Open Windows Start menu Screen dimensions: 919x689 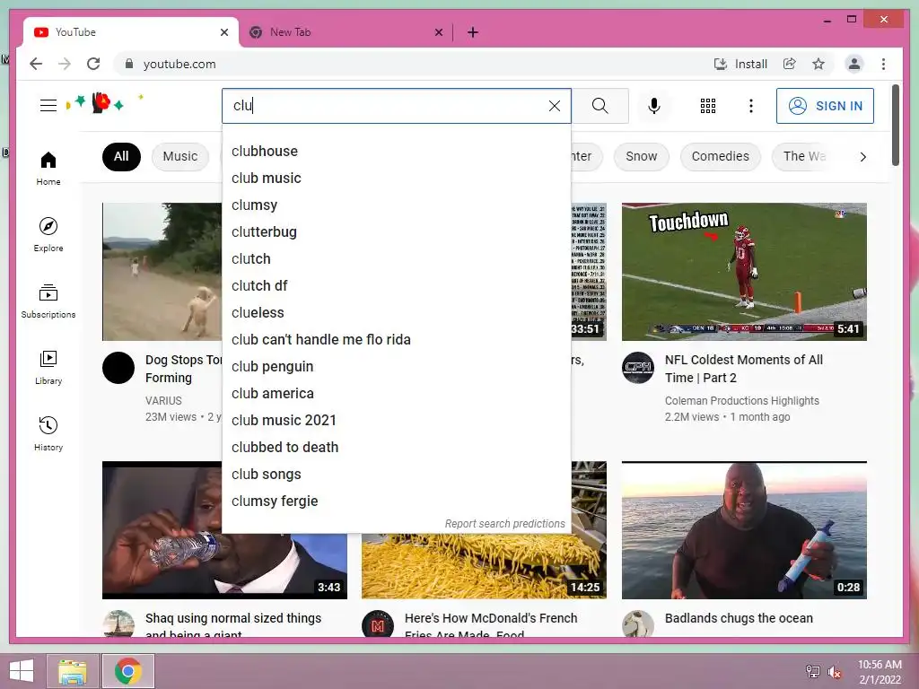22,671
